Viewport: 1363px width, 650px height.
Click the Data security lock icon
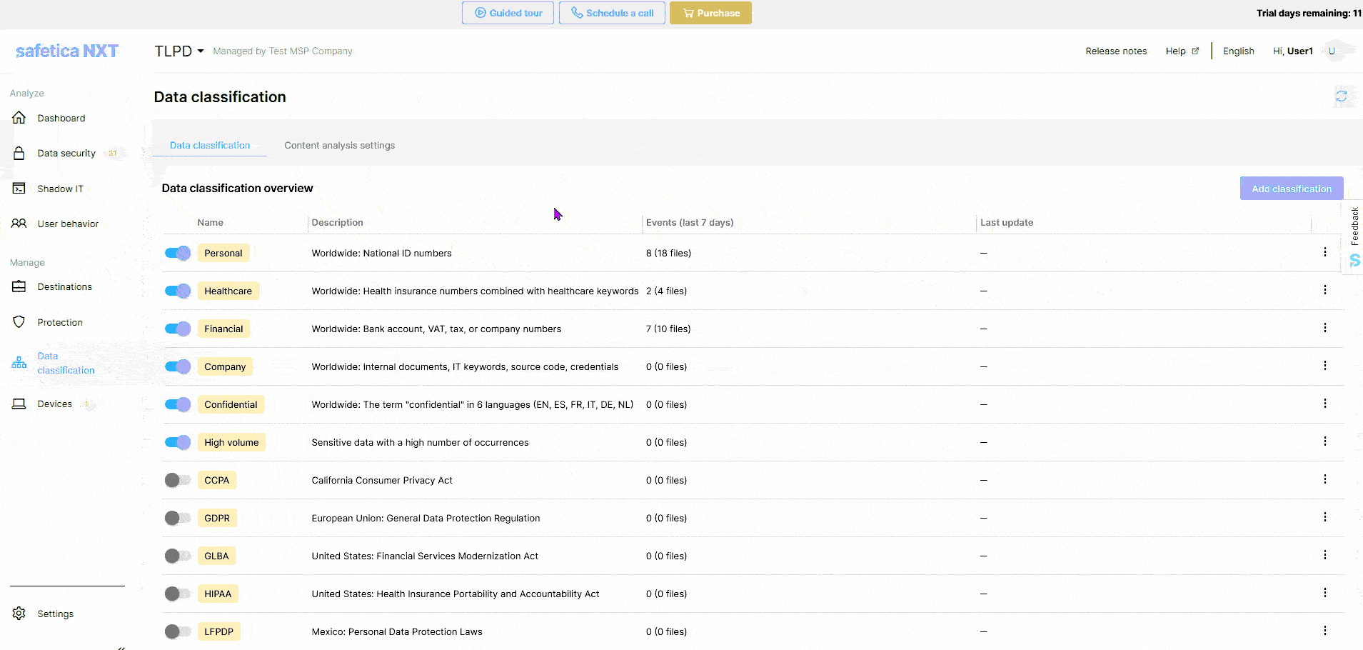[19, 153]
